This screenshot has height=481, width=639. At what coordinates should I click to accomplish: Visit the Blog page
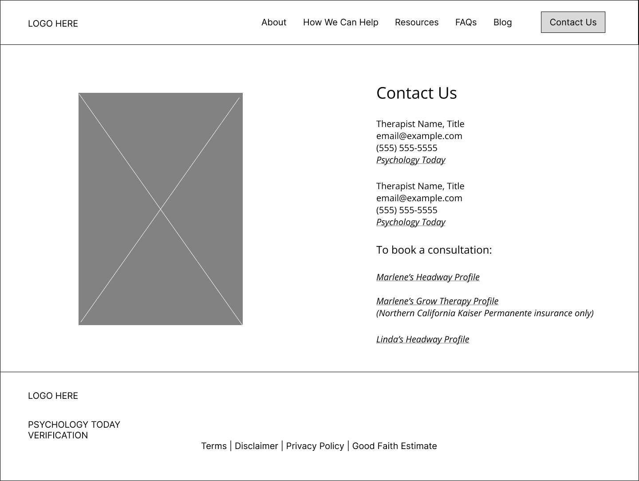click(x=503, y=22)
